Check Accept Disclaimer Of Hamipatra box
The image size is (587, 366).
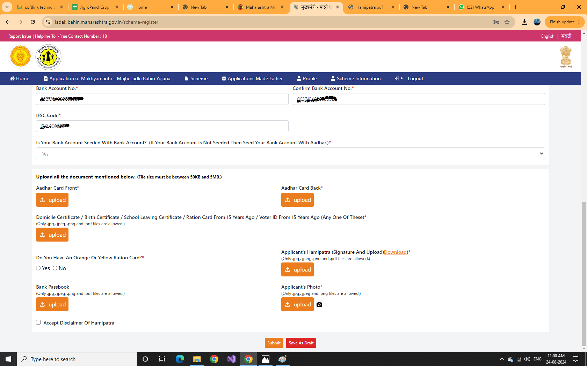[x=38, y=322]
